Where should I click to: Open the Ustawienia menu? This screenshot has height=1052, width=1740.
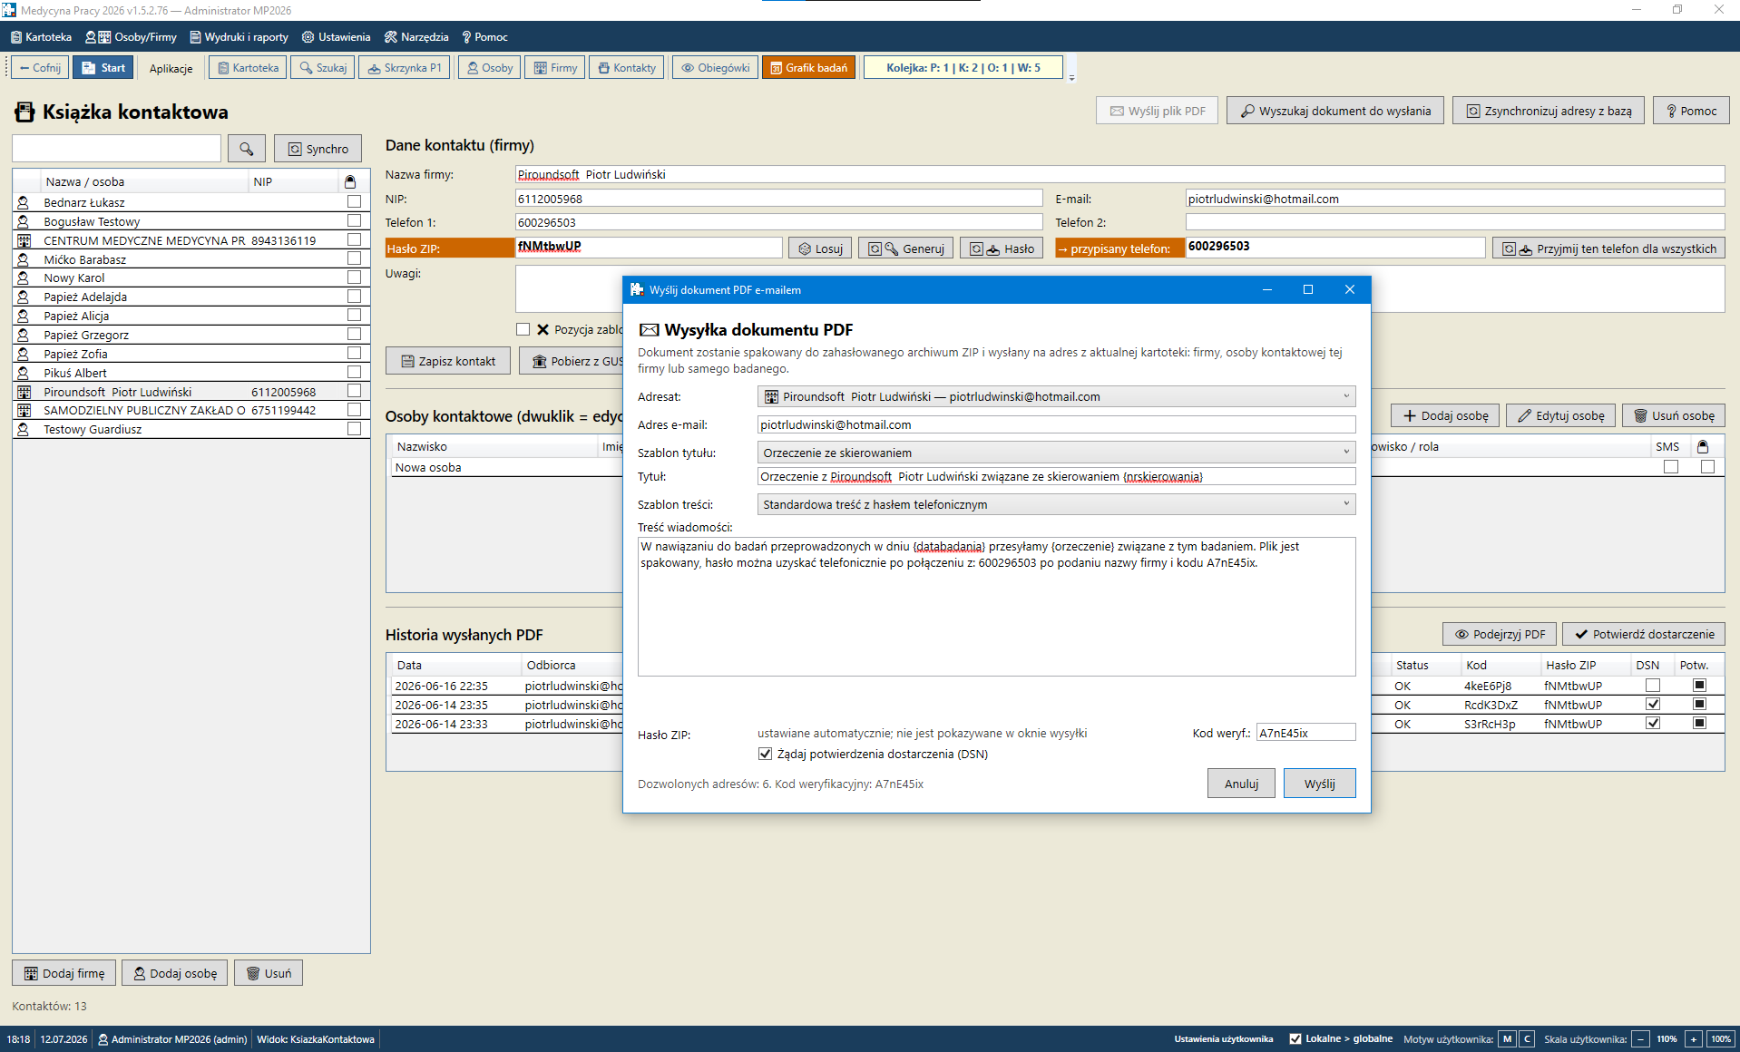click(337, 37)
